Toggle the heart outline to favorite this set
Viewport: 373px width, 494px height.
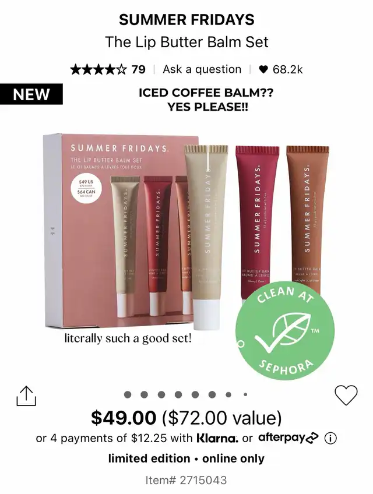(x=346, y=395)
